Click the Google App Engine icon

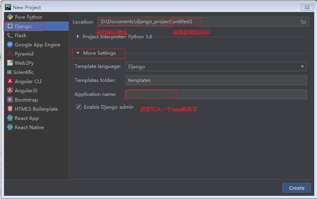pos(10,44)
